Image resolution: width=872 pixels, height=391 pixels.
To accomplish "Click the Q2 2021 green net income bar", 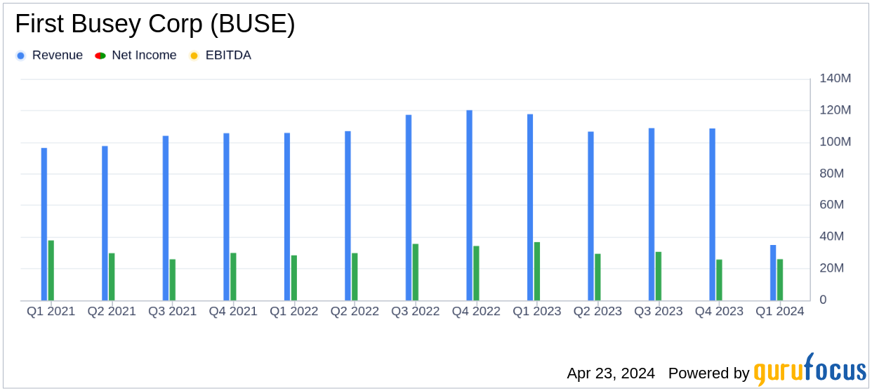I will click(x=112, y=277).
